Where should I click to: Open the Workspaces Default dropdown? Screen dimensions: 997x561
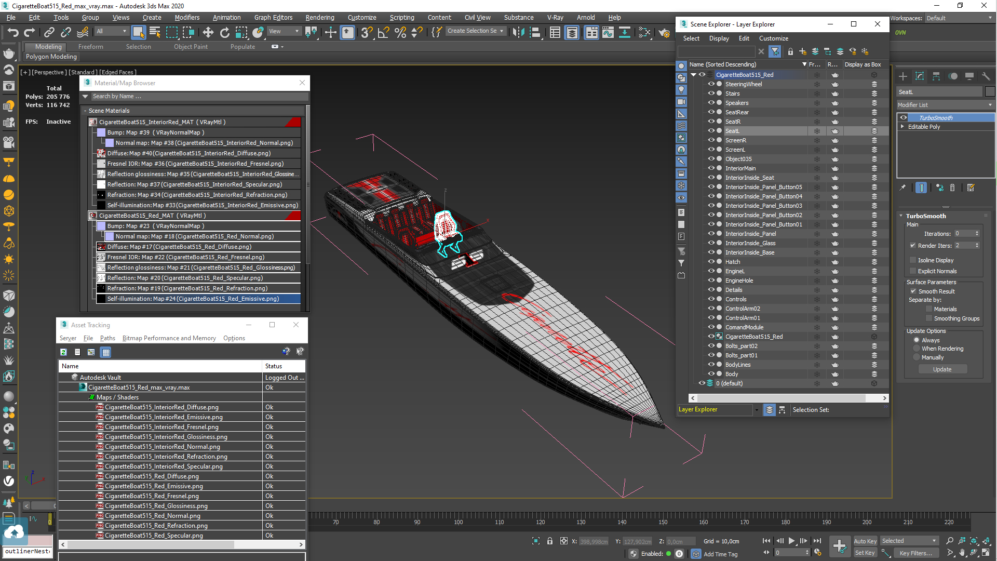959,18
